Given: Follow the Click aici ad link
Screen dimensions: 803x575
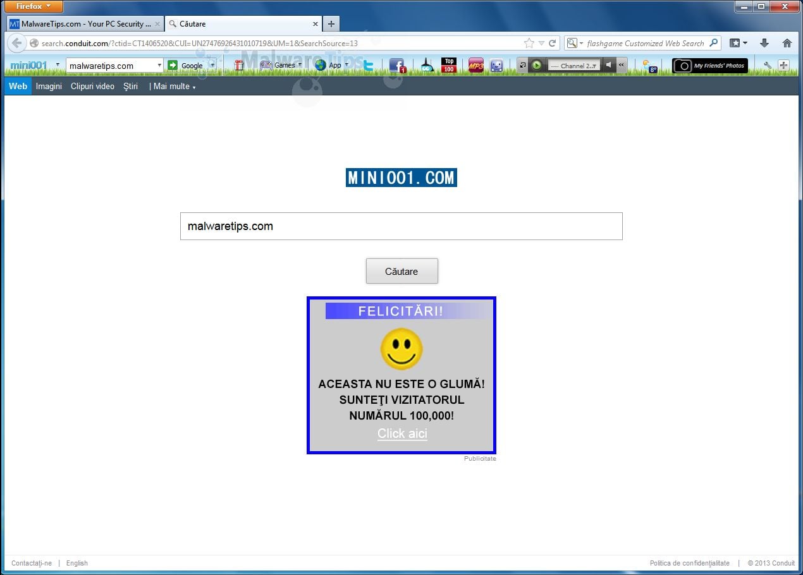Looking at the screenshot, I should (x=402, y=433).
